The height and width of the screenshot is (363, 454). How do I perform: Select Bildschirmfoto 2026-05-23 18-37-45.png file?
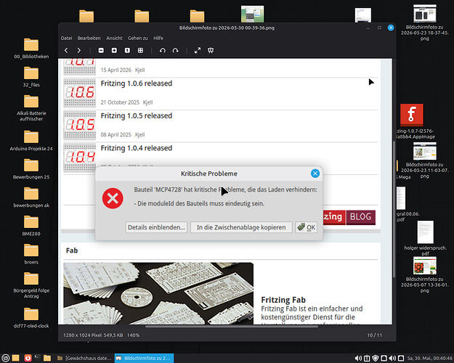point(425,23)
